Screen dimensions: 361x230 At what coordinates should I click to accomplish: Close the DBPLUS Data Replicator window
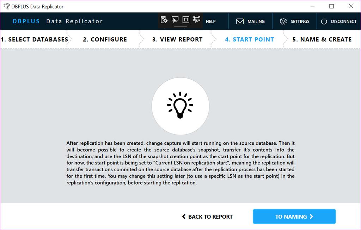[351, 6]
